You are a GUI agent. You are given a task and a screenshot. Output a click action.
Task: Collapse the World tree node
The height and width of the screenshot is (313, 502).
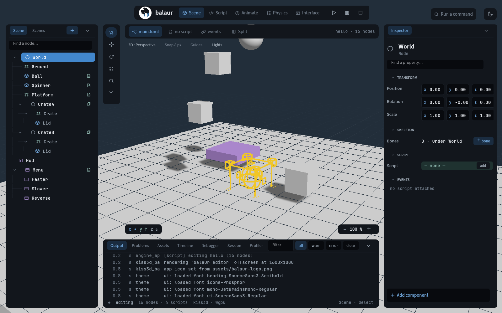click(15, 57)
